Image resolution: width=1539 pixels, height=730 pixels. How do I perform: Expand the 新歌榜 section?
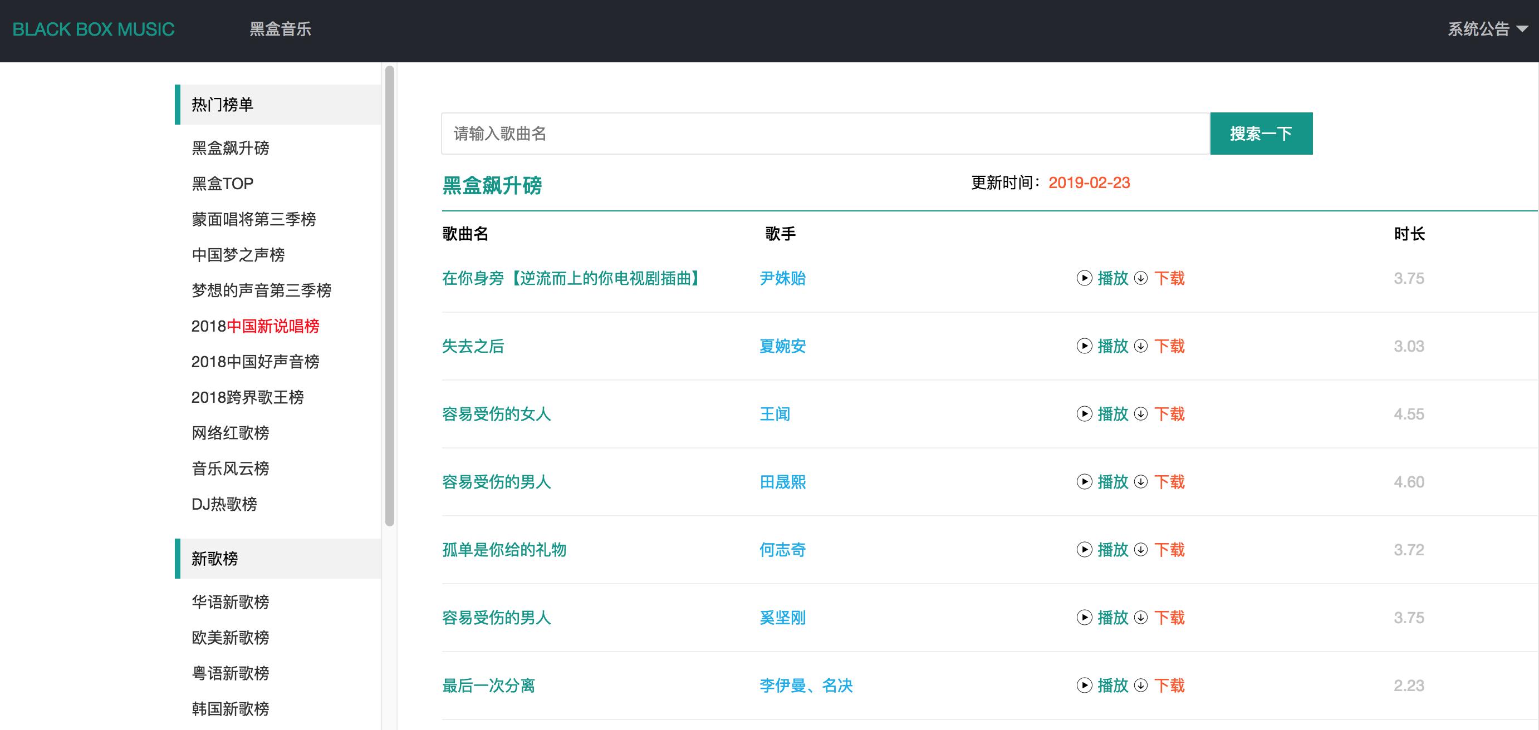[213, 559]
